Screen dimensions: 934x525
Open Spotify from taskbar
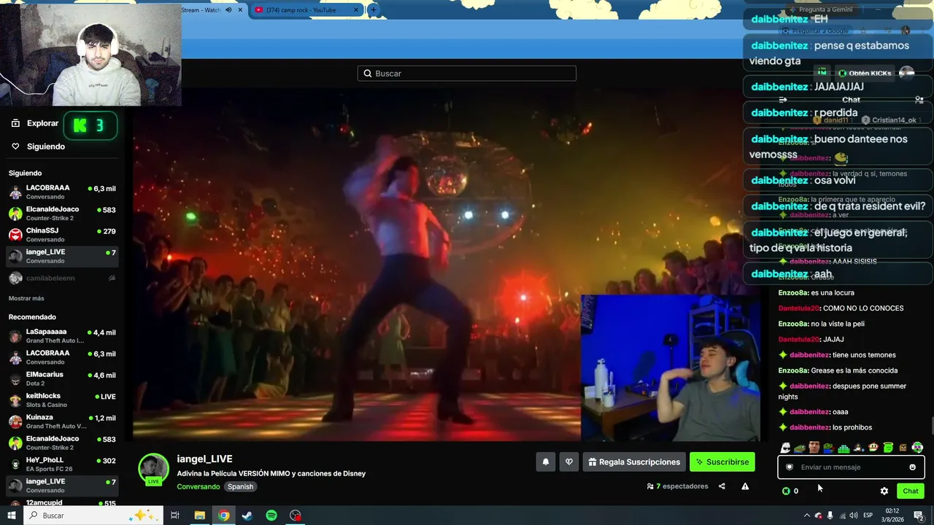pyautogui.click(x=271, y=516)
